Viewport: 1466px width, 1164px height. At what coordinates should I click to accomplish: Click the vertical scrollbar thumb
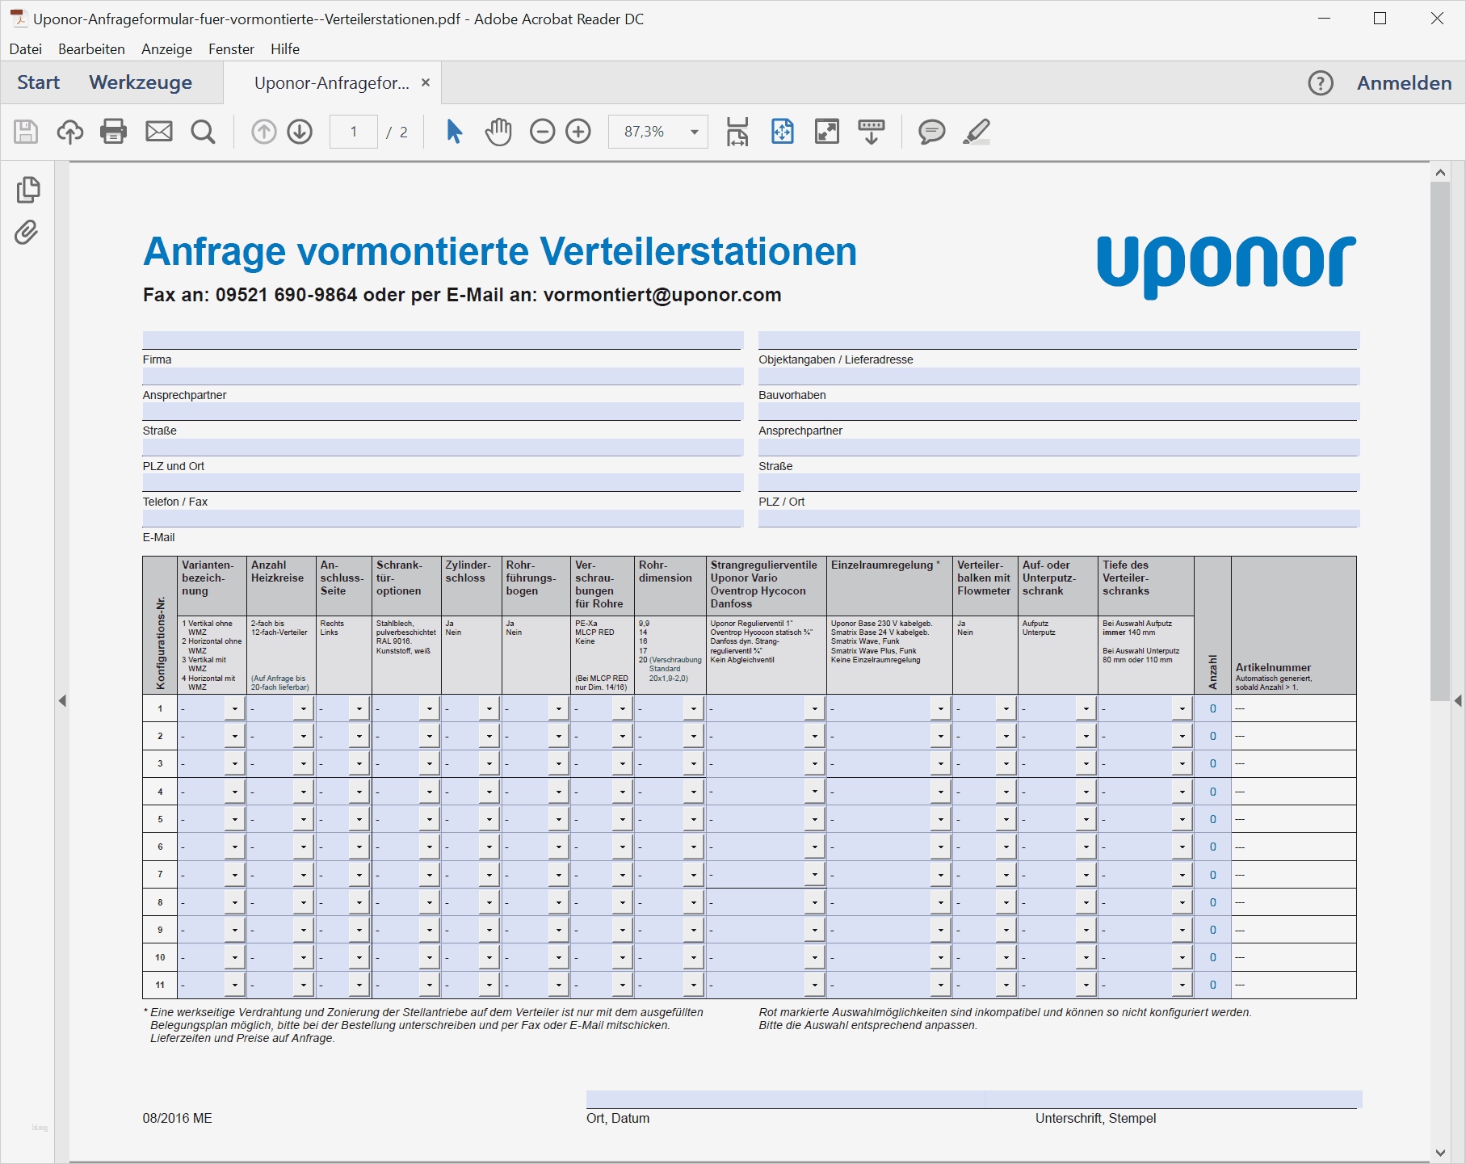[x=1440, y=441]
